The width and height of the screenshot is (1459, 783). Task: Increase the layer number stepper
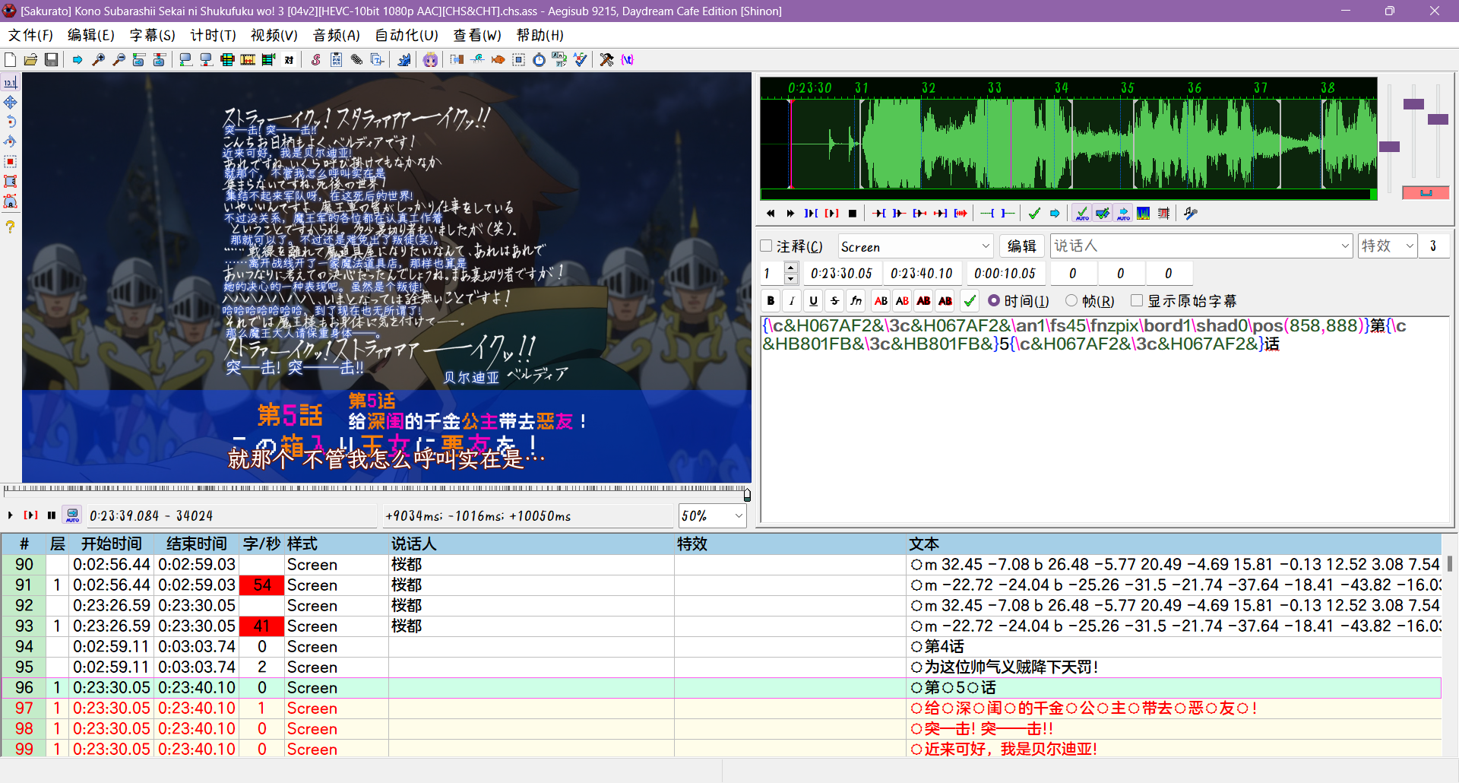790,268
